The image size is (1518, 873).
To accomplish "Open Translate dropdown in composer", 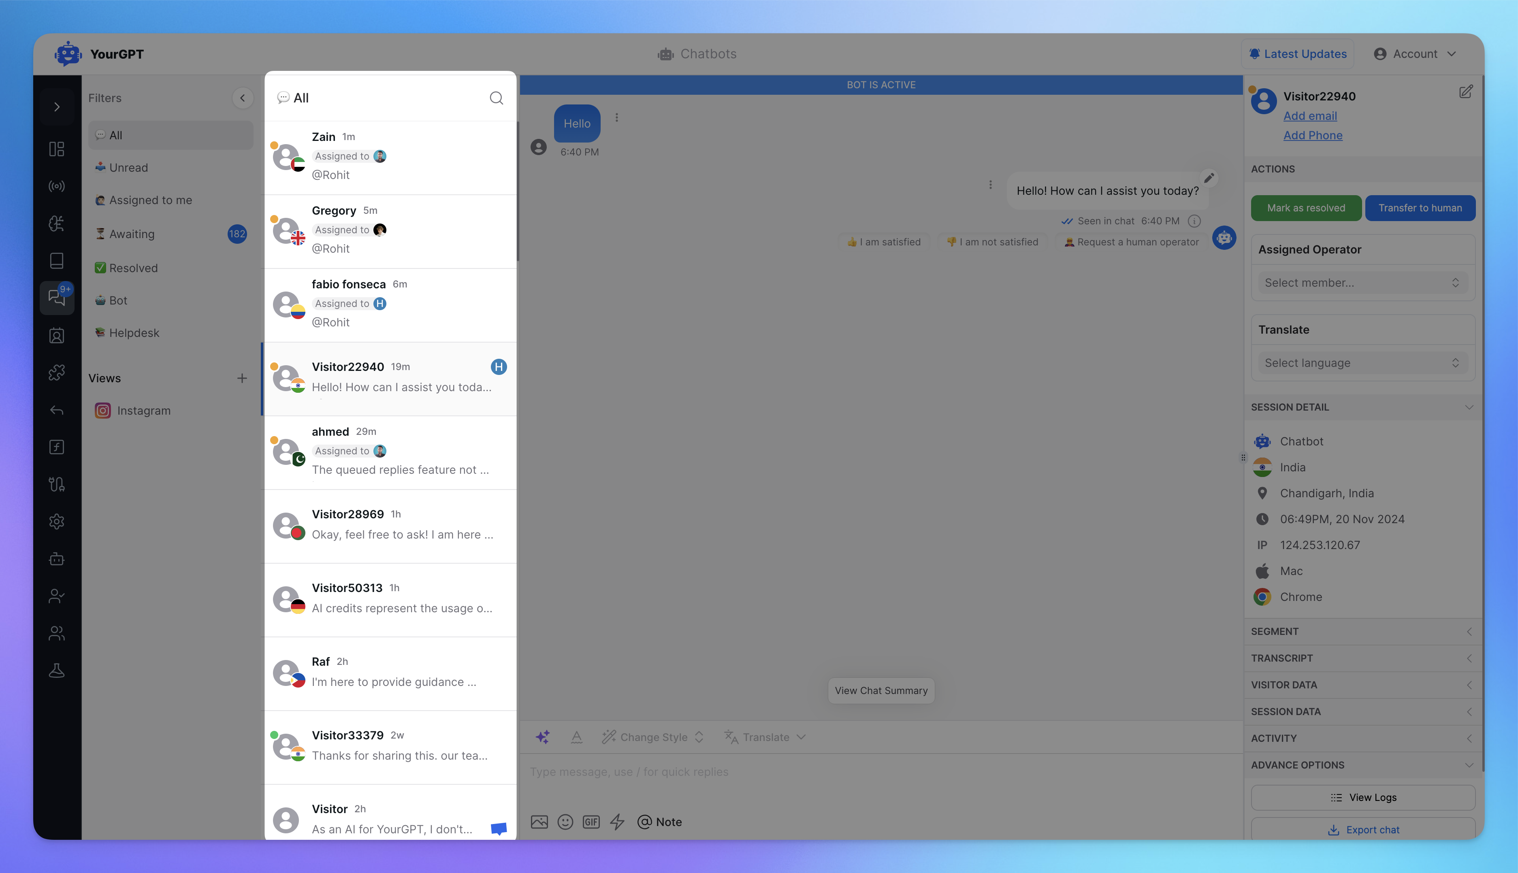I will pos(765,737).
